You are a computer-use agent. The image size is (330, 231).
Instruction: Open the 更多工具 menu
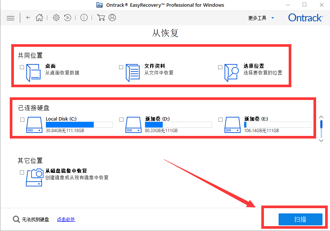tap(257, 18)
